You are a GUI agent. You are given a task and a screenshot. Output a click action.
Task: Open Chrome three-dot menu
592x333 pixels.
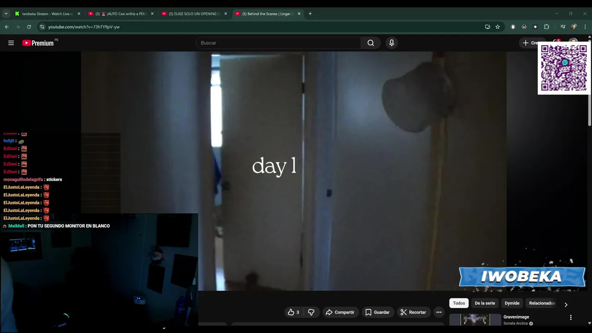(585, 27)
